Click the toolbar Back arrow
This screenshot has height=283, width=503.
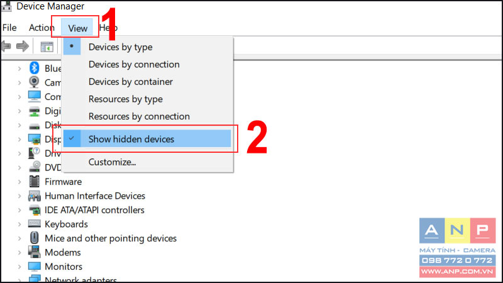(x=6, y=47)
